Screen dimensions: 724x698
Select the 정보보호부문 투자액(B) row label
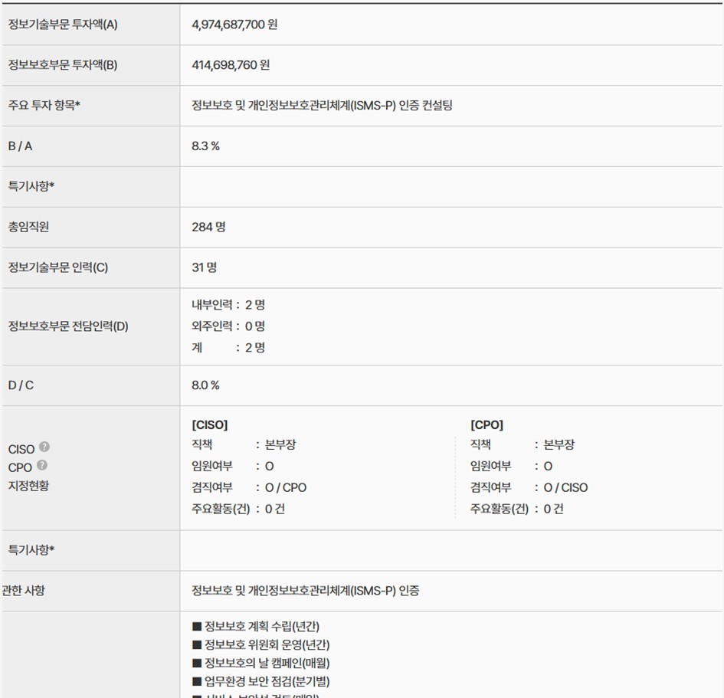click(63, 65)
